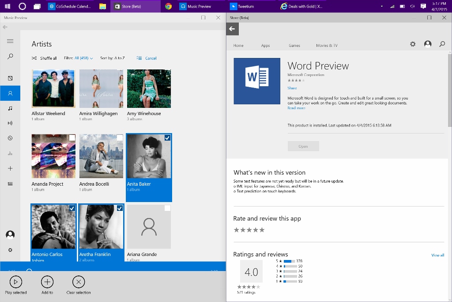
Task: Open Songs view music note icon
Action: 10,108
